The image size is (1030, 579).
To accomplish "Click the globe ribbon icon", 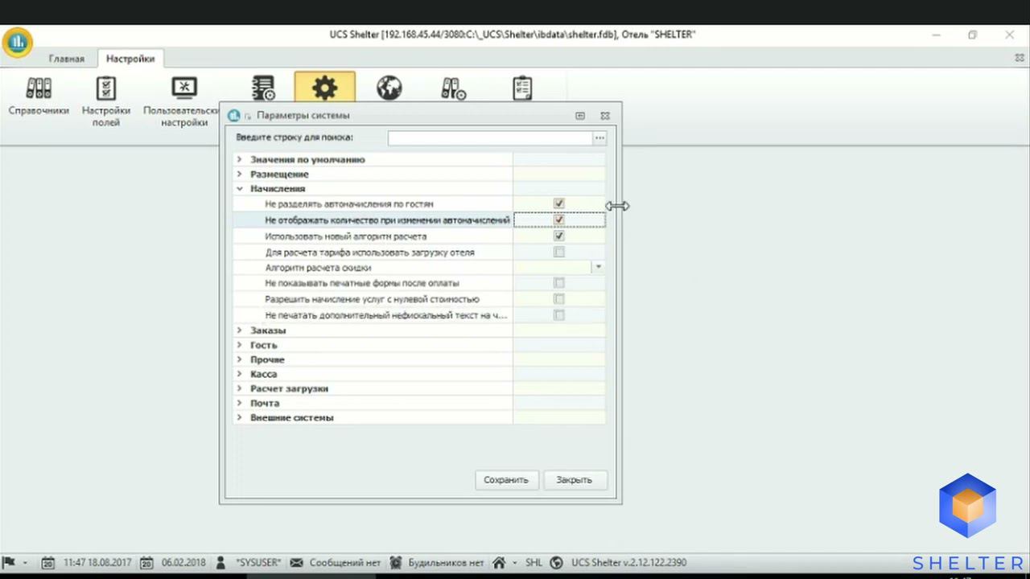I will point(389,88).
